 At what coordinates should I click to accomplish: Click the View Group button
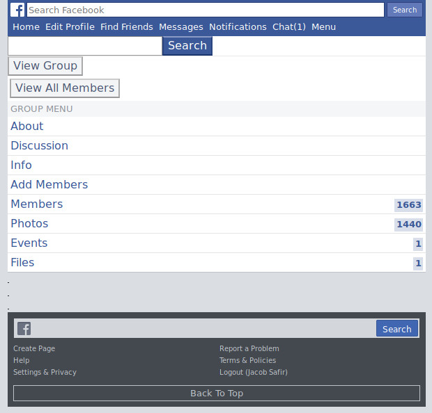pyautogui.click(x=45, y=66)
